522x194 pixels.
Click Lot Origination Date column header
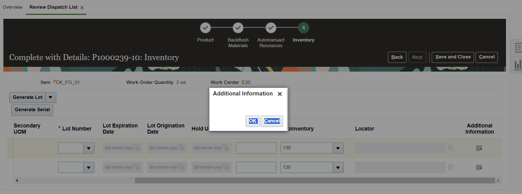pos(166,129)
